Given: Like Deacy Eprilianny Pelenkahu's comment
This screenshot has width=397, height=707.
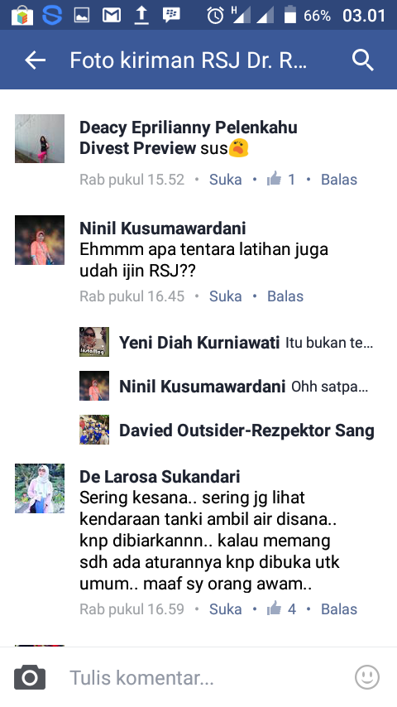Looking at the screenshot, I should click(x=225, y=180).
